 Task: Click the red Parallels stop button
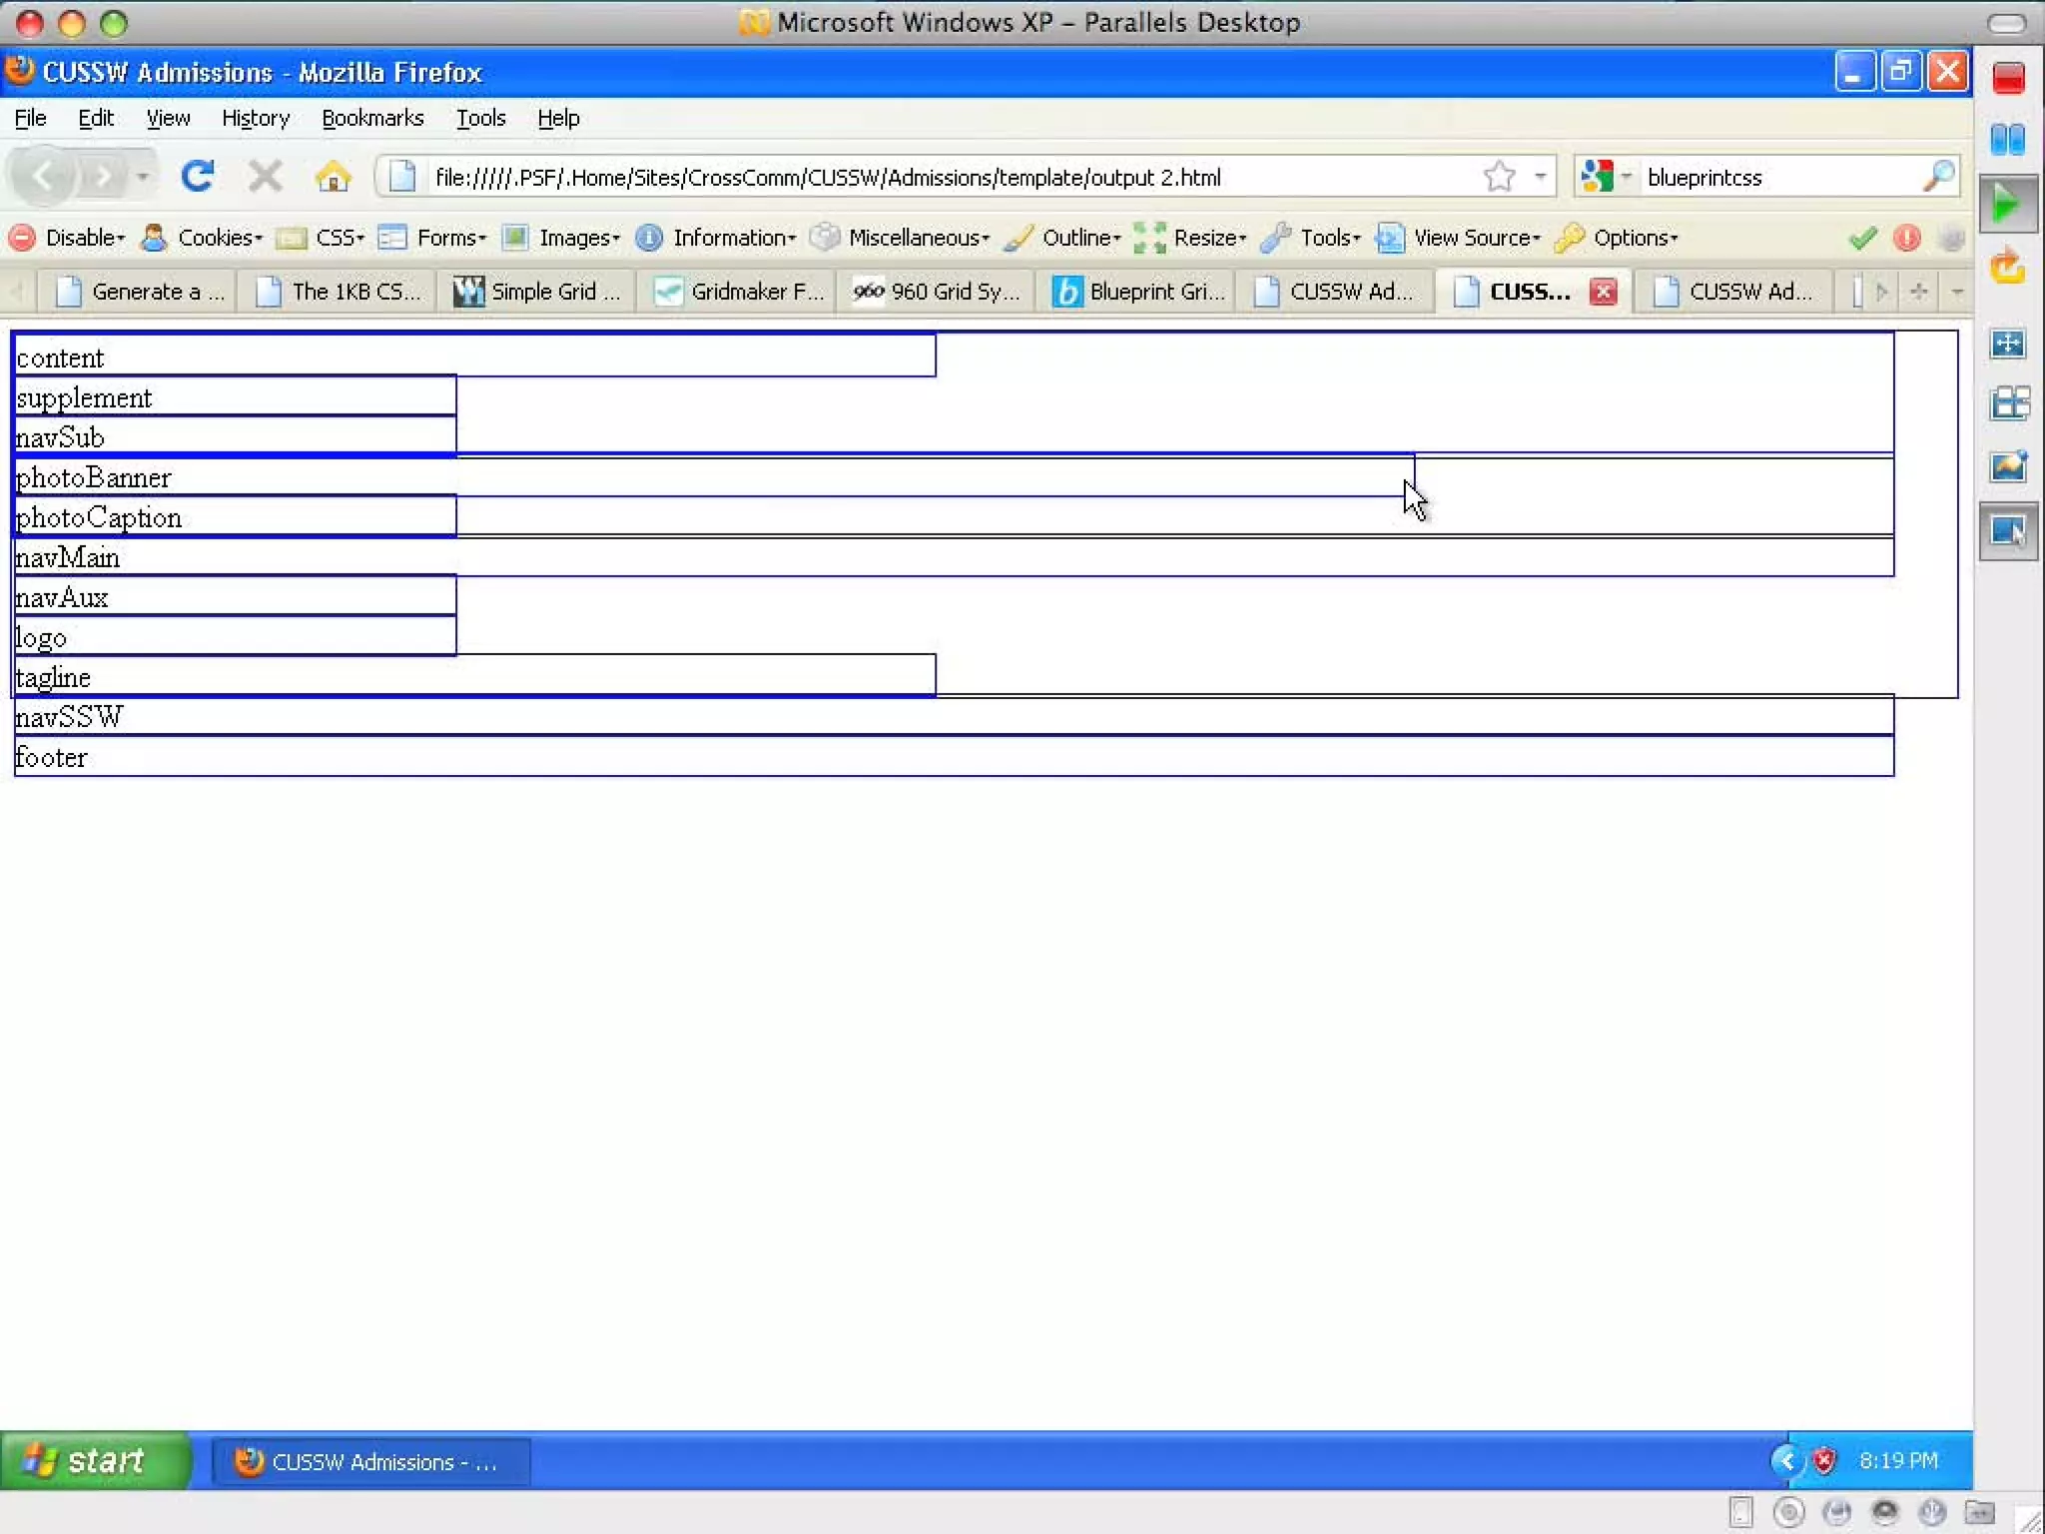pos(2008,78)
